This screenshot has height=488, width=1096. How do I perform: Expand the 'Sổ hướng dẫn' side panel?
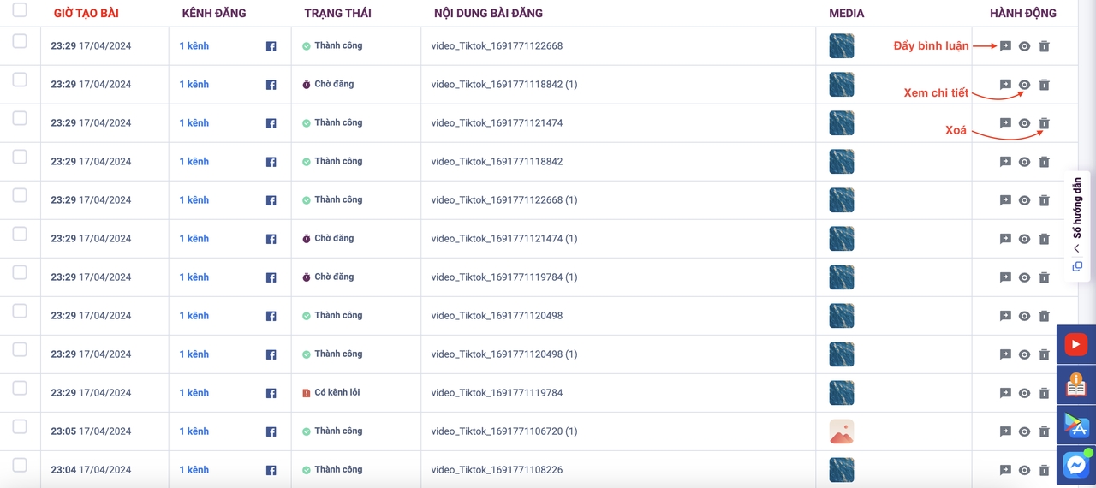(1077, 248)
